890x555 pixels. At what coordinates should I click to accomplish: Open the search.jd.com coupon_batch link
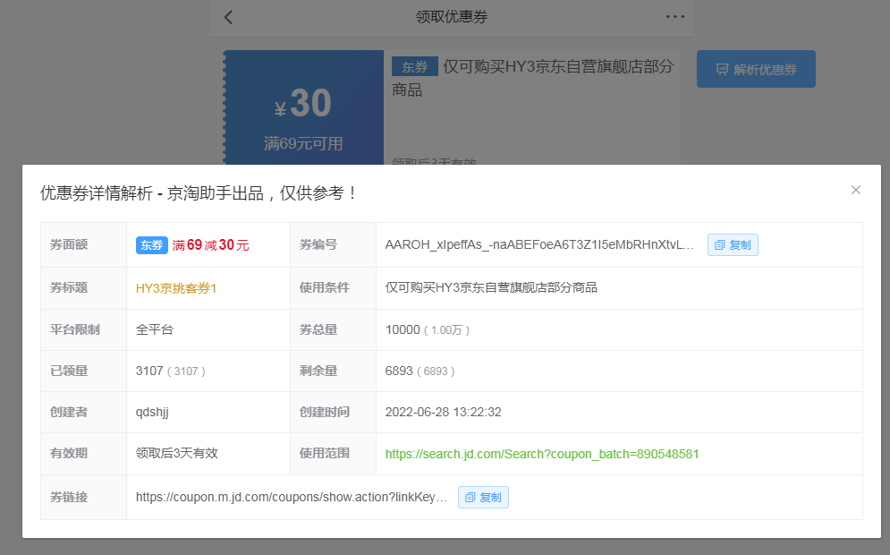(542, 454)
